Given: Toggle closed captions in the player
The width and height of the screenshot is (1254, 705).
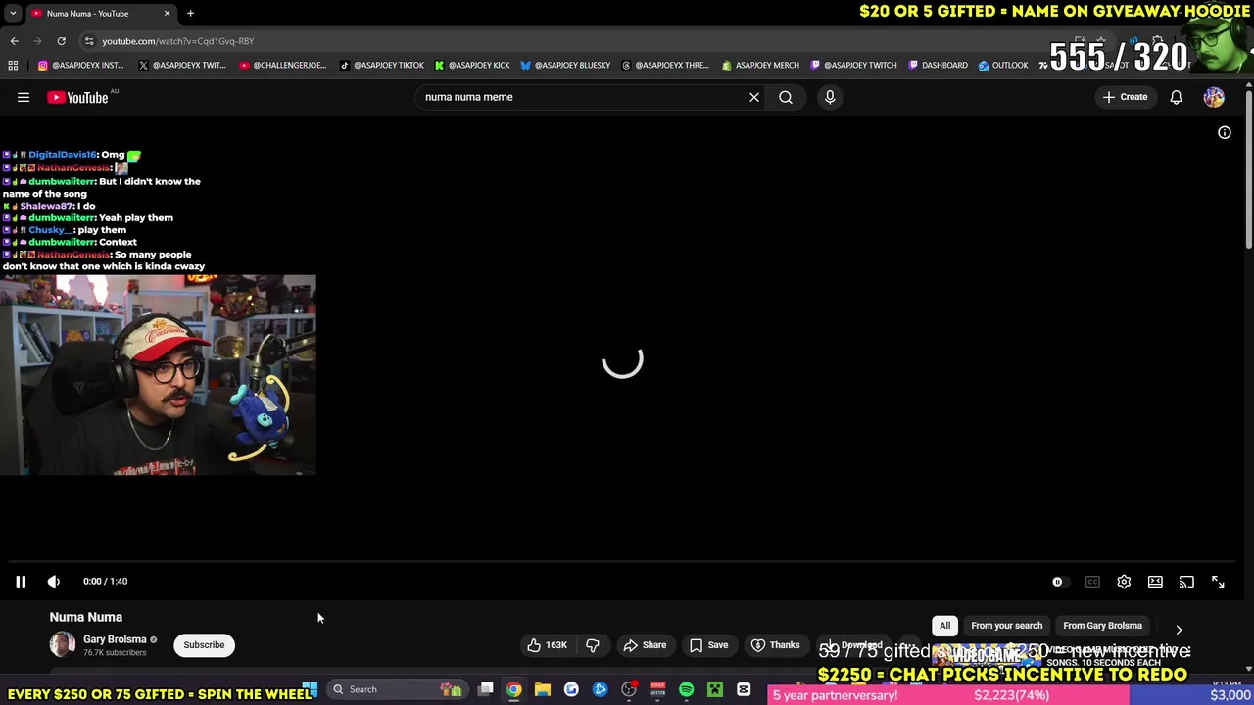Looking at the screenshot, I should pos(1092,582).
